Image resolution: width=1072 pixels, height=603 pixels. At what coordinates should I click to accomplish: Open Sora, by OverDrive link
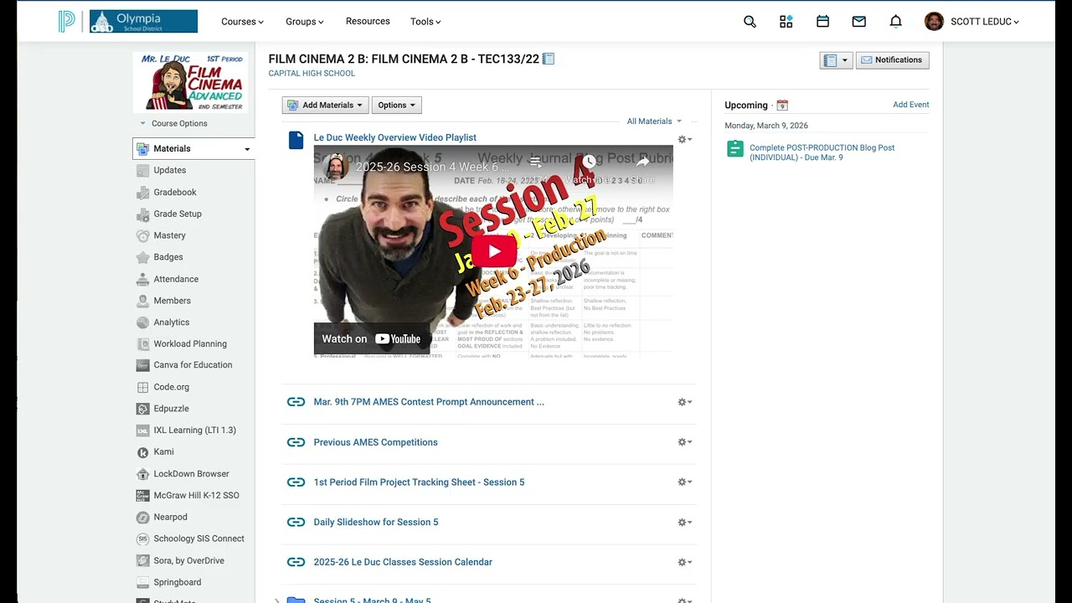pos(188,561)
